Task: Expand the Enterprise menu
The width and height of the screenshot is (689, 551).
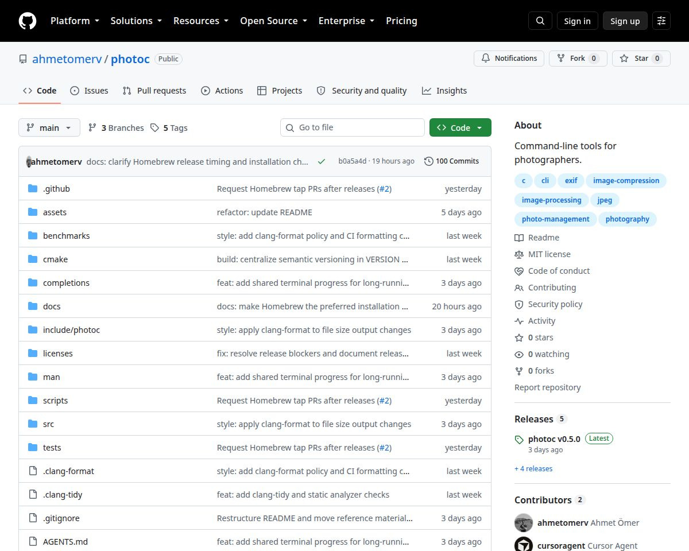Action: (346, 21)
